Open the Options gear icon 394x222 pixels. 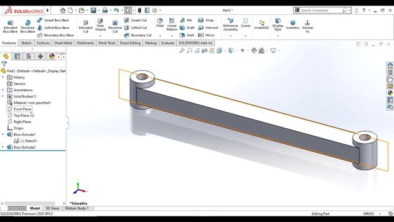pos(155,10)
